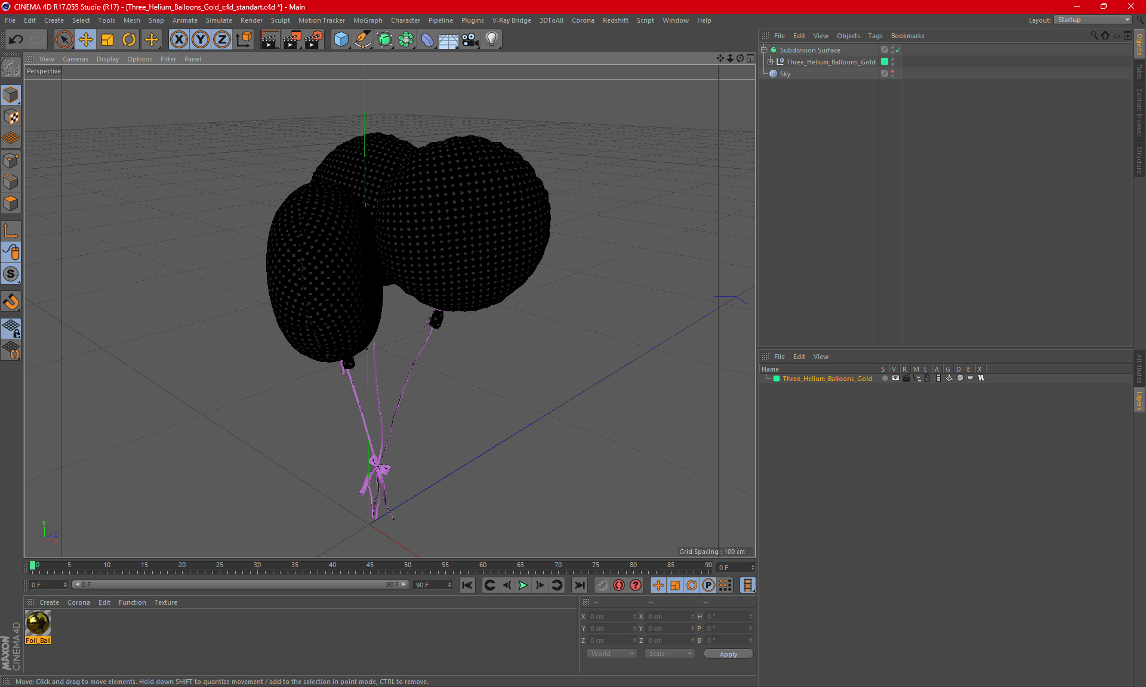The image size is (1146, 687).
Task: Toggle Enable Snap icon
Action: [11, 302]
